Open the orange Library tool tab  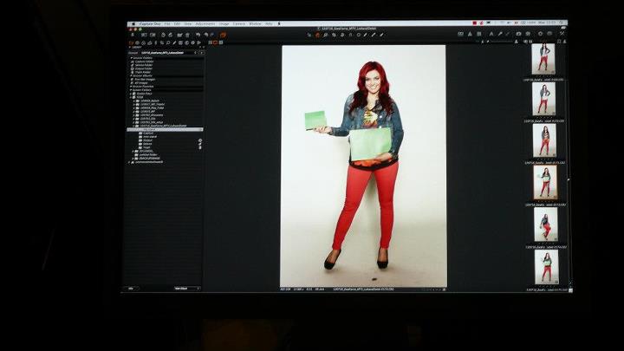pyautogui.click(x=131, y=42)
